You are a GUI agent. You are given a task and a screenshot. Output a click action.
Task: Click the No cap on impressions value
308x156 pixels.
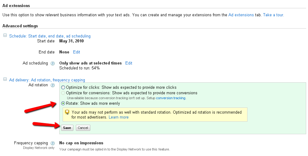[81, 143]
